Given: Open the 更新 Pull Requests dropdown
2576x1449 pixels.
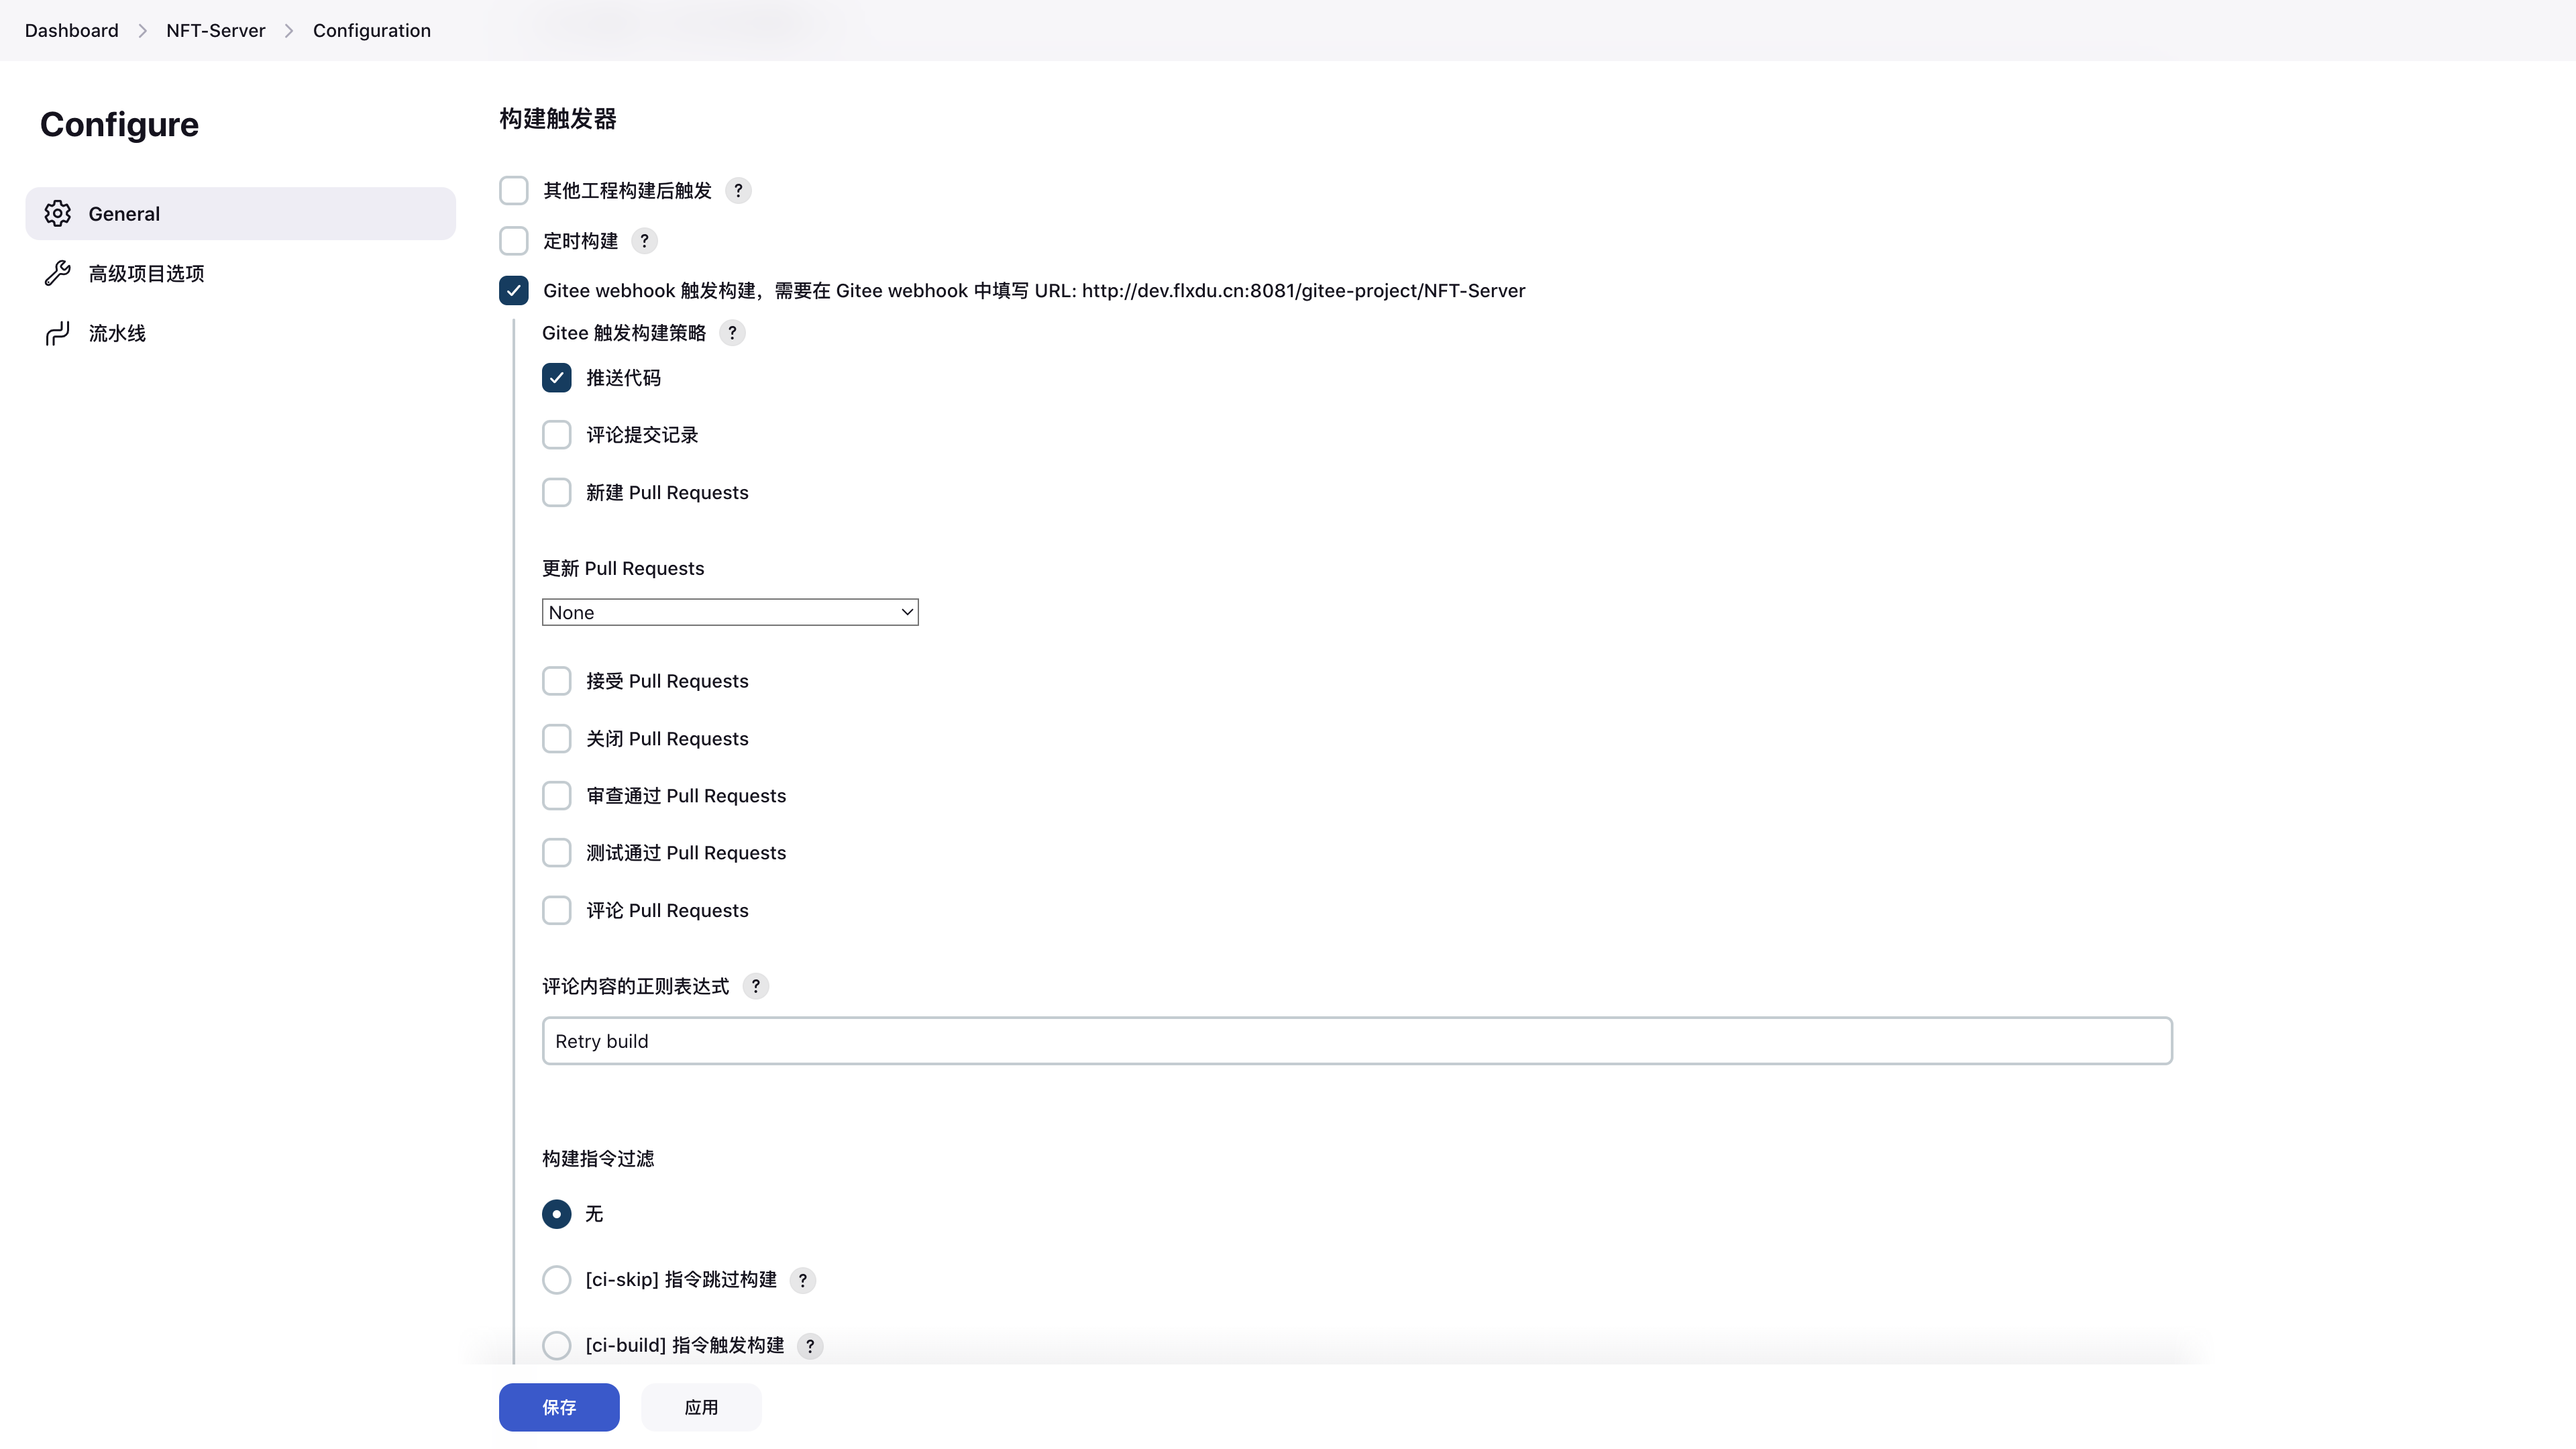Looking at the screenshot, I should 730,612.
